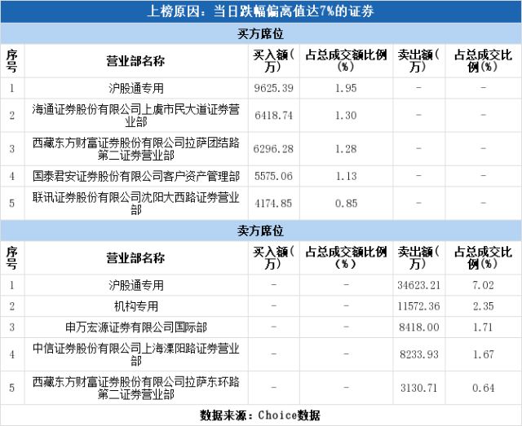This screenshot has width=522, height=426.
Task: Click 序号 header in buyer table
Action: [12, 61]
